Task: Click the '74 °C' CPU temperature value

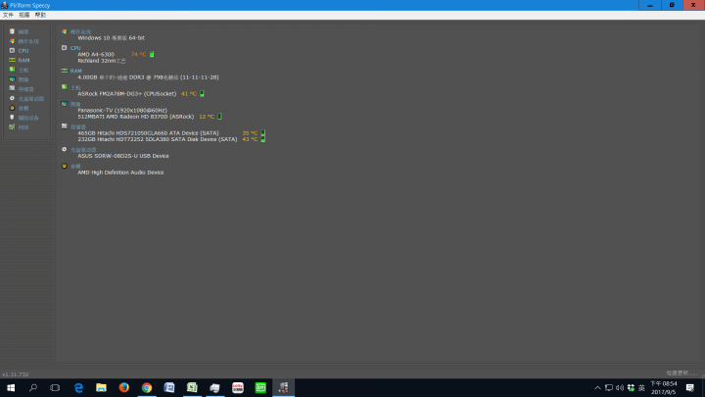Action: pyautogui.click(x=138, y=54)
